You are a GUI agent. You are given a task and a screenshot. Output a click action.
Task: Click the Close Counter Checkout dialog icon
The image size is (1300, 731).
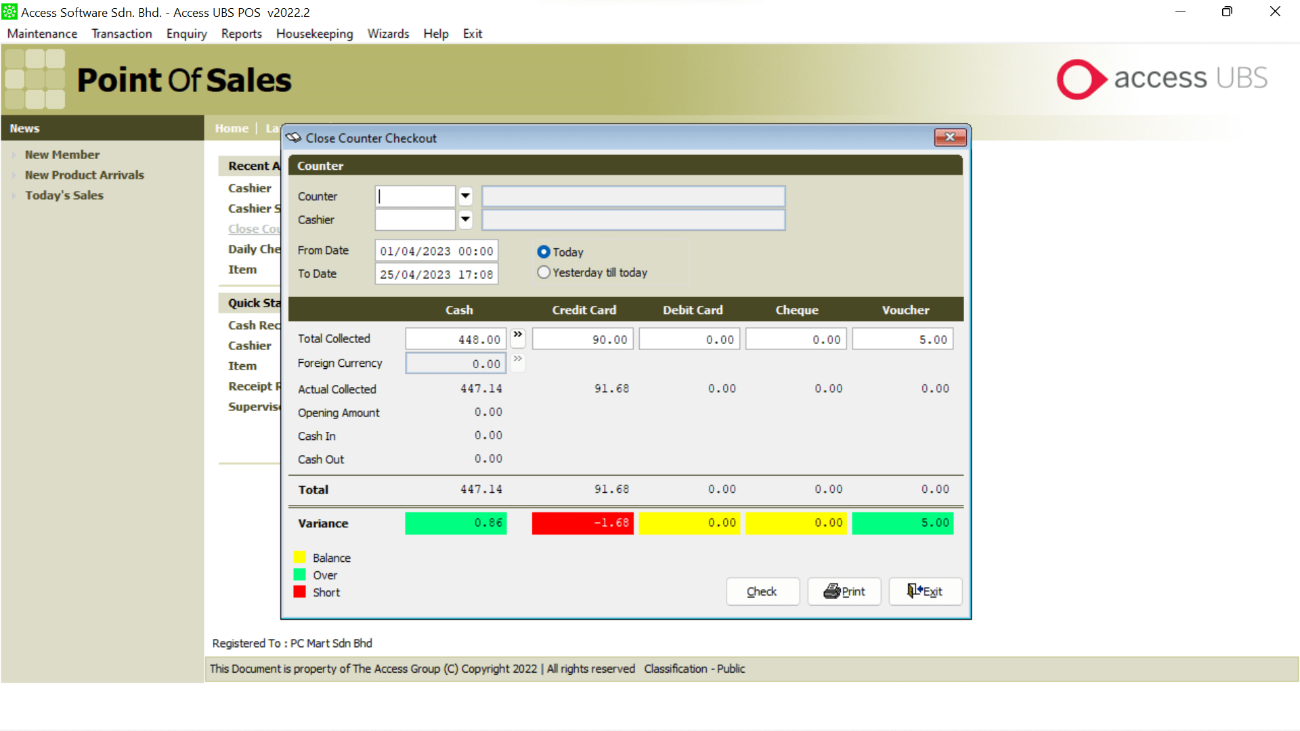(293, 138)
